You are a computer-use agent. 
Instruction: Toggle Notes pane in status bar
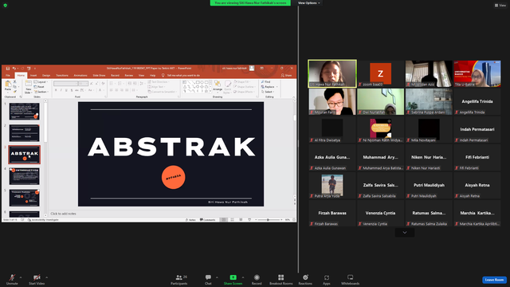190,220
